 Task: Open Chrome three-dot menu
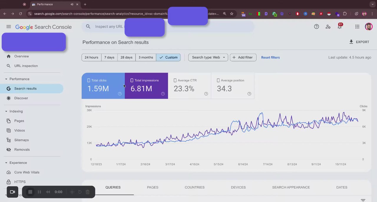coord(372,14)
